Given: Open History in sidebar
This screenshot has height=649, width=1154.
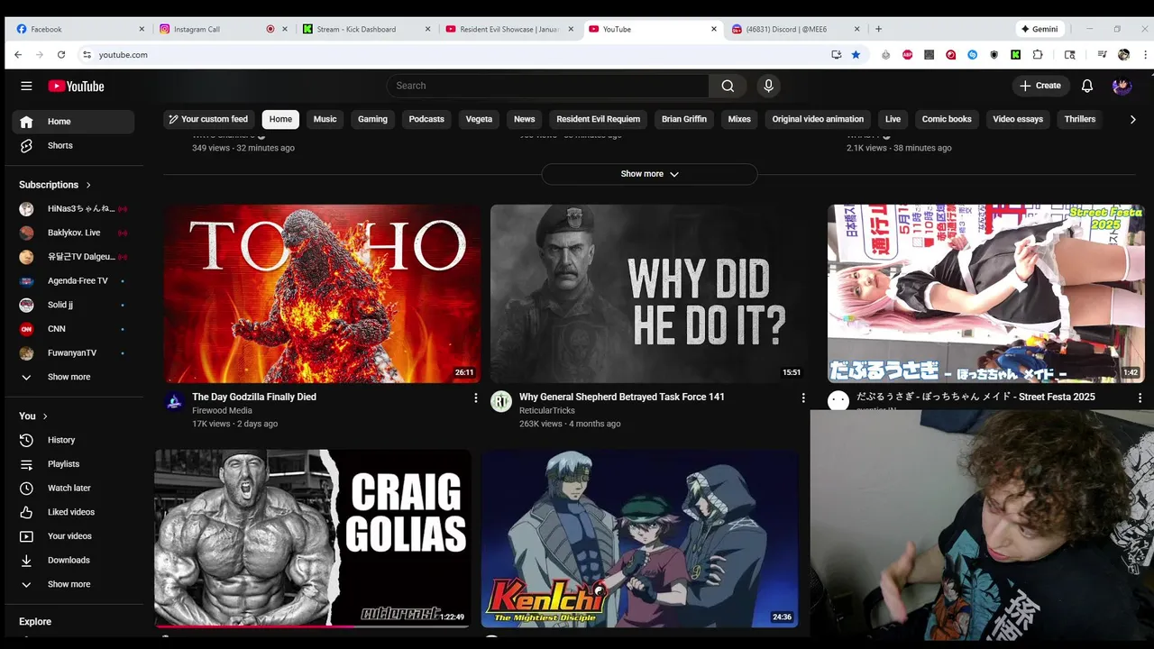Looking at the screenshot, I should [x=73, y=440].
